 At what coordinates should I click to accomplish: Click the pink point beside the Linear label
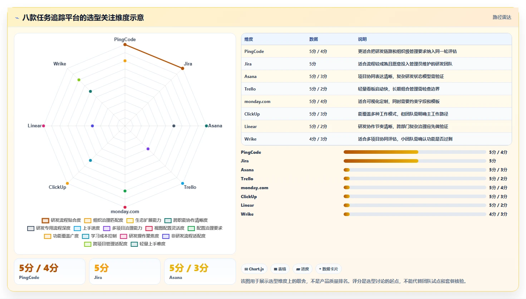(x=44, y=126)
